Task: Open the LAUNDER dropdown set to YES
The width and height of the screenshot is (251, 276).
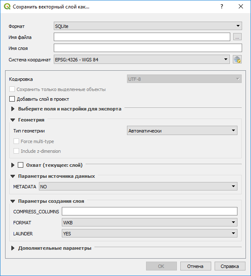Action: 149,233
